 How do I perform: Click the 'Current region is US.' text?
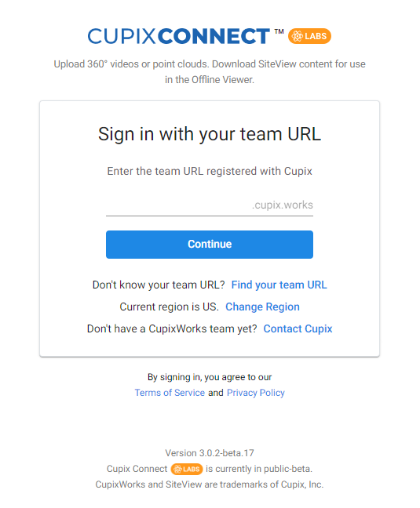(x=170, y=307)
